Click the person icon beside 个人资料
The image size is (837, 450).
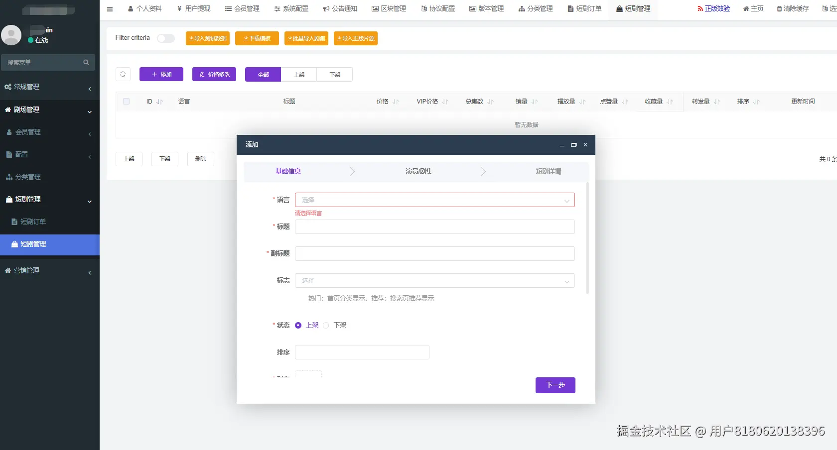pos(131,9)
